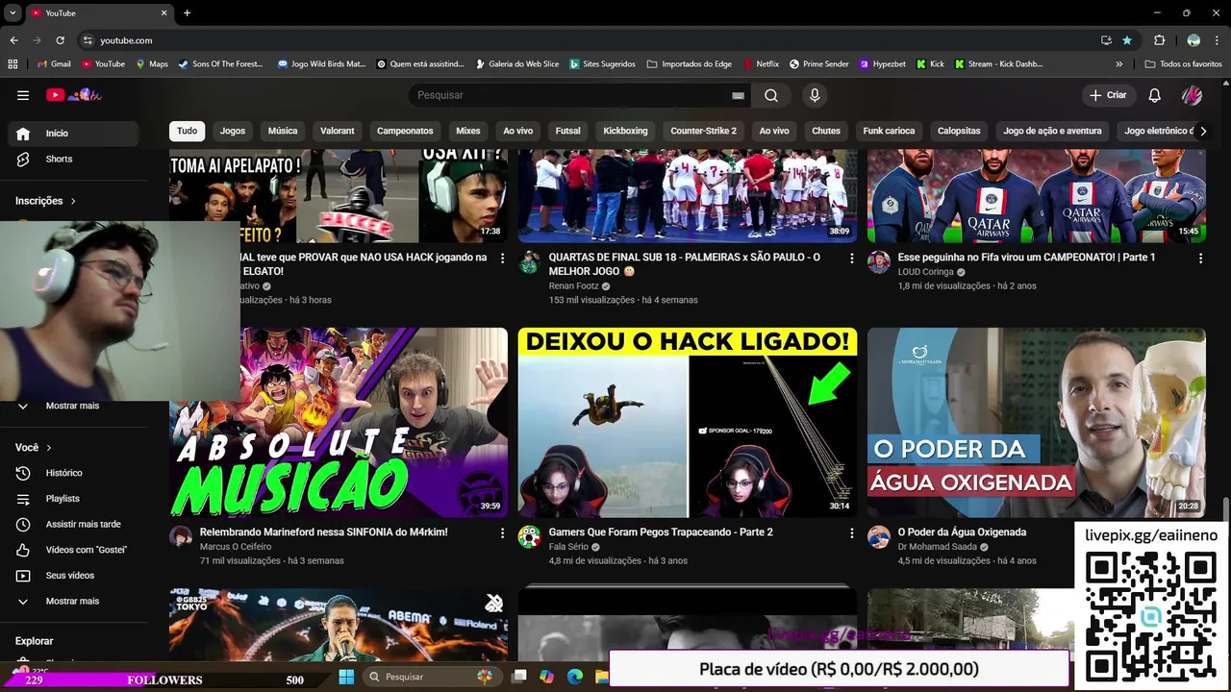This screenshot has width=1231, height=692.
Task: Open the Todos os favoritos folder
Action: click(1183, 63)
